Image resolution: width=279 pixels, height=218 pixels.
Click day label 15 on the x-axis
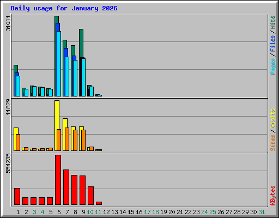131,212
